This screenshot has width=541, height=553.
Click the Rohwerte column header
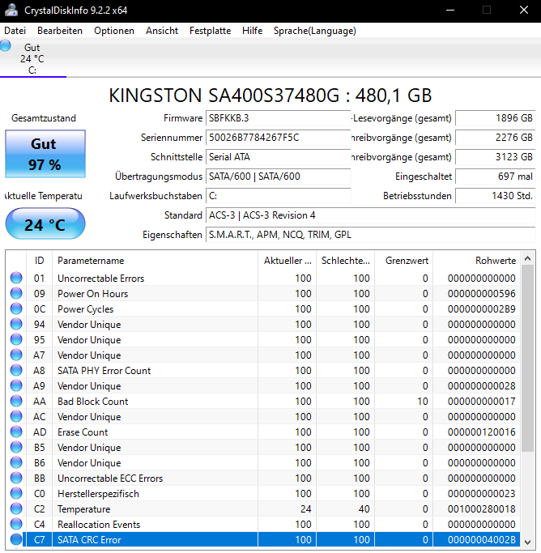click(476, 260)
